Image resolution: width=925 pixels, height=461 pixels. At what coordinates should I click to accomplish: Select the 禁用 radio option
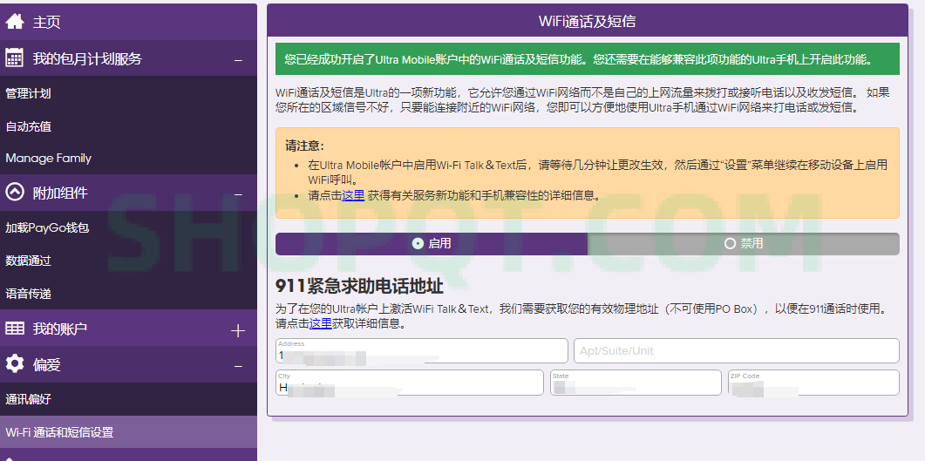tap(744, 243)
